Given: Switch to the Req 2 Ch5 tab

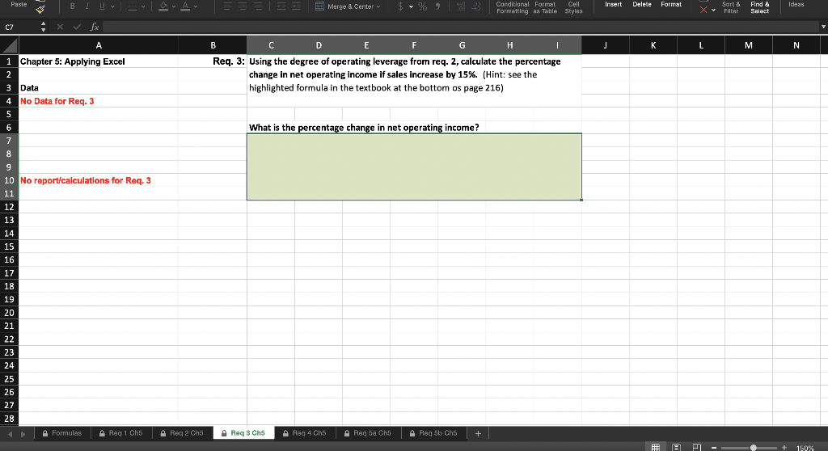Looking at the screenshot, I should (182, 433).
